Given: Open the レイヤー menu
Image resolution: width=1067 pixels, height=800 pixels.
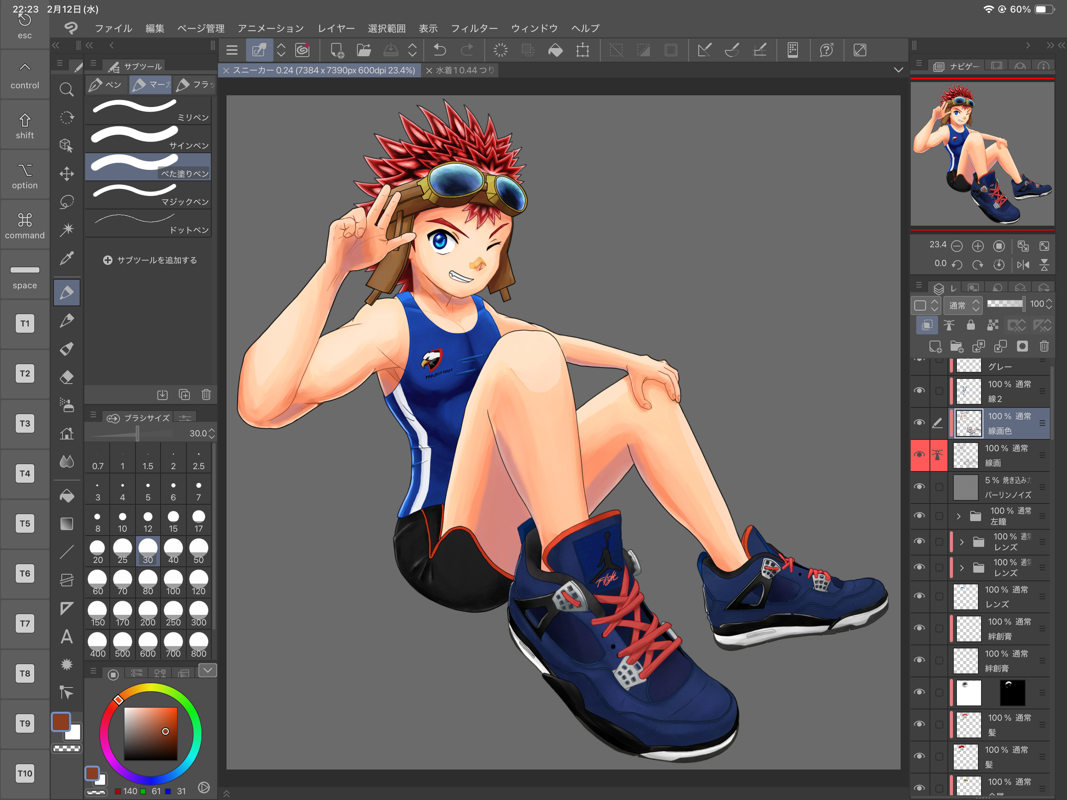Looking at the screenshot, I should (x=336, y=28).
